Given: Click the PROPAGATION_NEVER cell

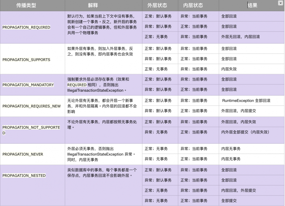Looking at the screenshot, I should pyautogui.click(x=32, y=154).
